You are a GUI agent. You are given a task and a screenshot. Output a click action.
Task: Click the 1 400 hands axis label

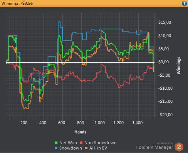pos(137,123)
